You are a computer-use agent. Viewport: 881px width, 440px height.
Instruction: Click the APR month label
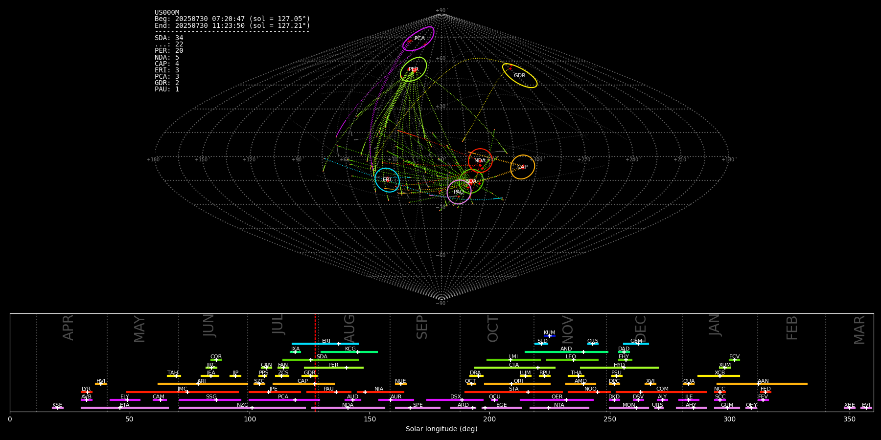[x=68, y=328]
